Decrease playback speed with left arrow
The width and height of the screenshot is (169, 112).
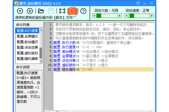[126, 16]
